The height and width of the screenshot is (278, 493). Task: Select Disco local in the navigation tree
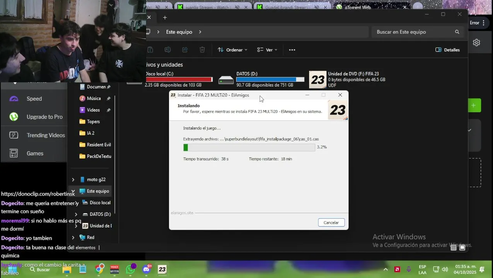point(100,203)
